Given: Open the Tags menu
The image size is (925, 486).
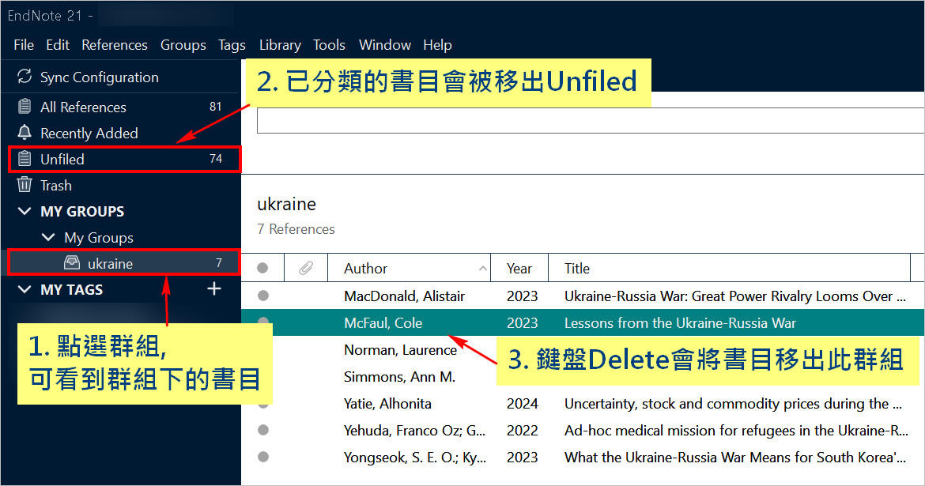Looking at the screenshot, I should [232, 45].
